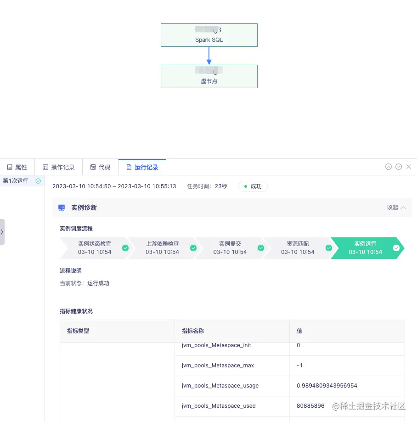Click the 代码 tab icon

(93, 168)
